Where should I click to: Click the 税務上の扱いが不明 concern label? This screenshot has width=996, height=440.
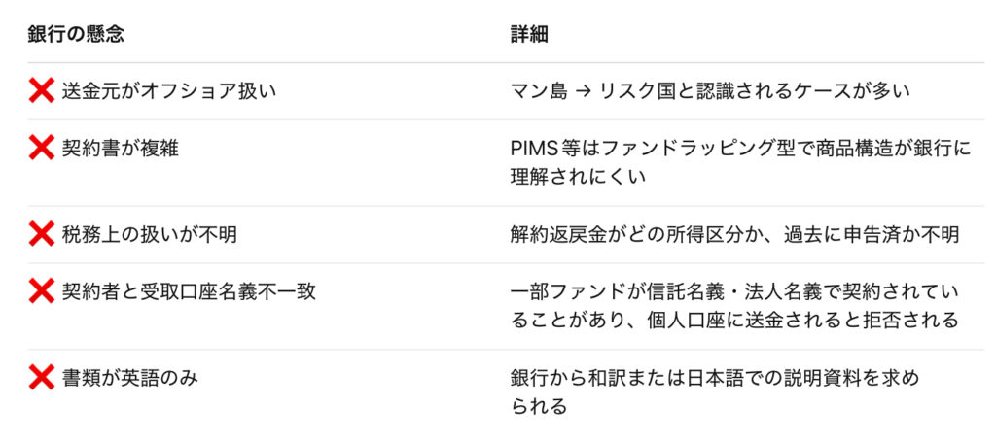click(149, 234)
